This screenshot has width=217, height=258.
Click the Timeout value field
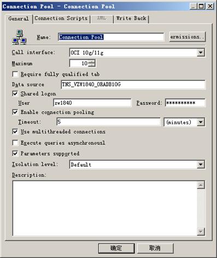tap(109, 122)
